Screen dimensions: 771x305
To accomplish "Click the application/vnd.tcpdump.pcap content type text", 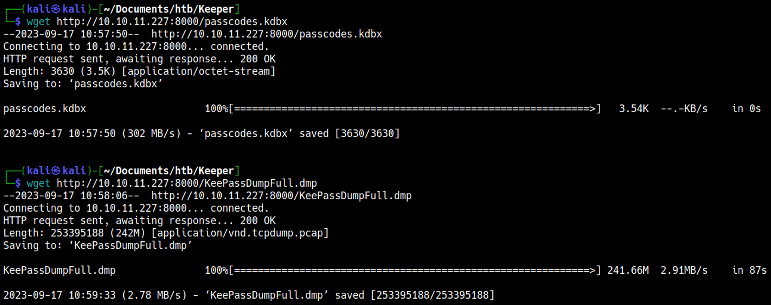I will [x=240, y=233].
